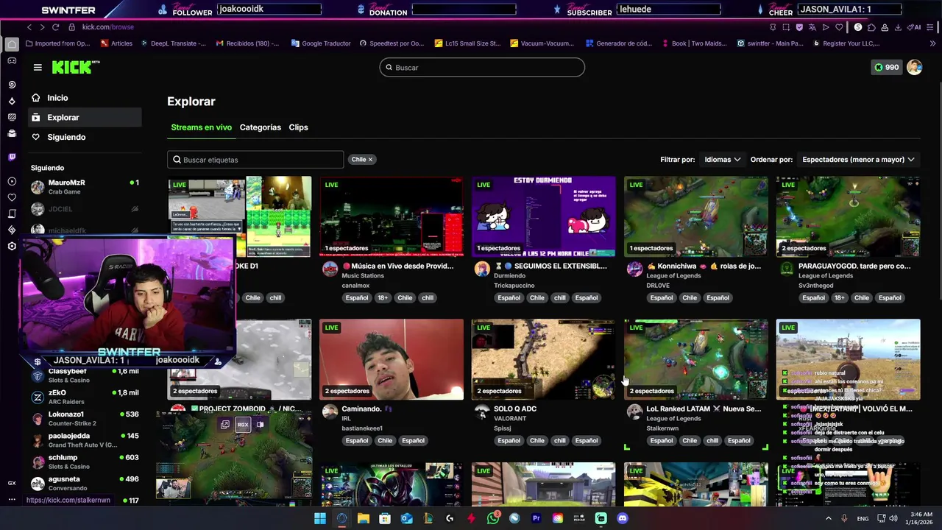Open Lokonazo1 Counter-Strike 2 channel
942x530 pixels.
85,419
